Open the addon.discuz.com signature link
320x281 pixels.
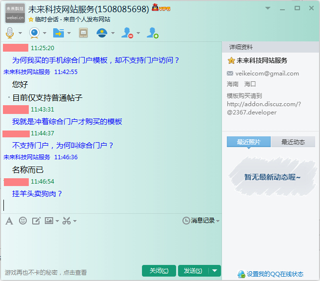(x=264, y=108)
